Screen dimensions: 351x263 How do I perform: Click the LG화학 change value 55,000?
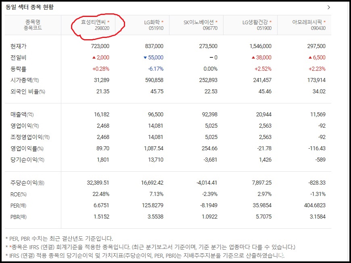156,57
